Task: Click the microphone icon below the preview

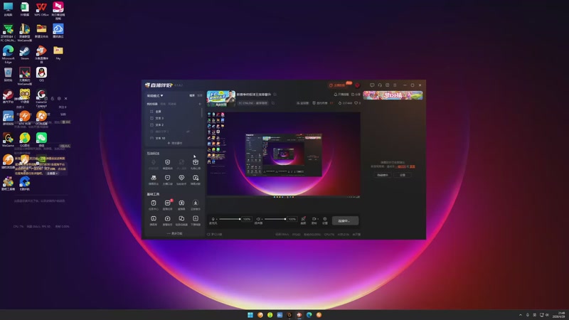Action: pos(213,219)
